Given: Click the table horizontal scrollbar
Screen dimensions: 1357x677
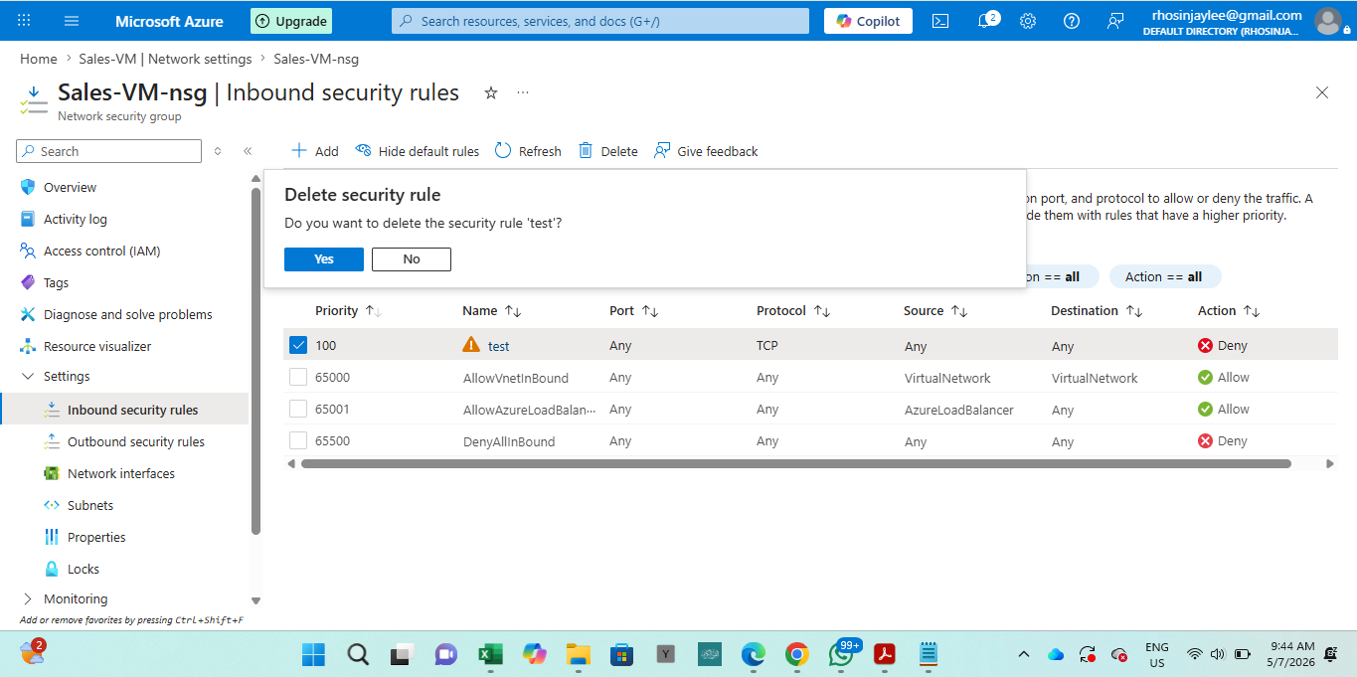Looking at the screenshot, I should coord(795,463).
